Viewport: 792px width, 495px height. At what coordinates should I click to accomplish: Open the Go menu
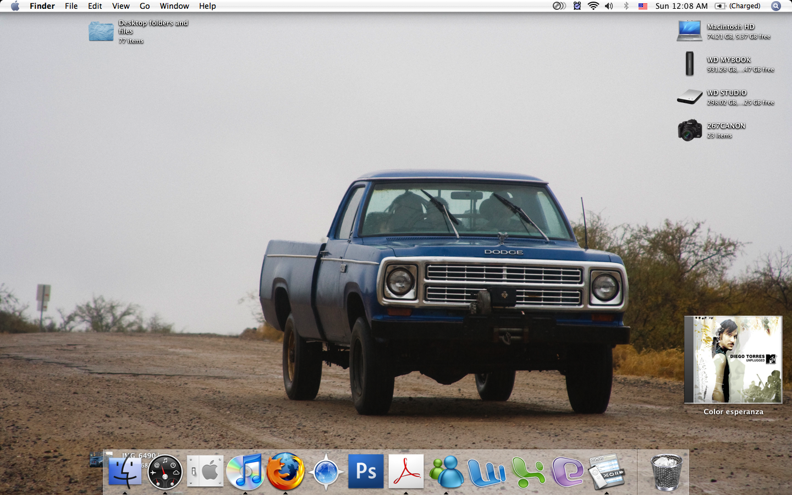coord(145,6)
